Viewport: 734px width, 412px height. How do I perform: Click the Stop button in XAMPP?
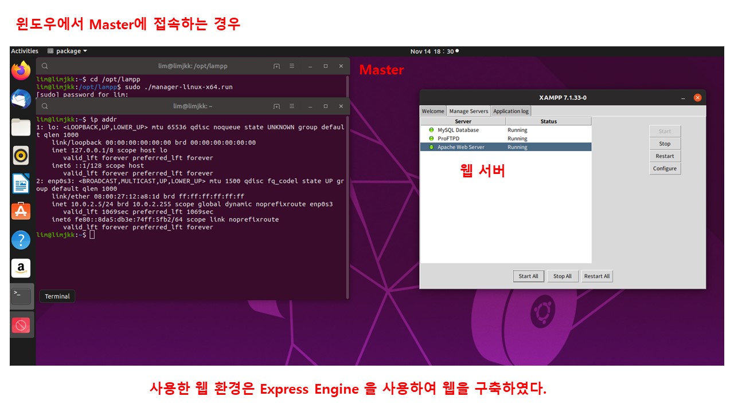665,144
